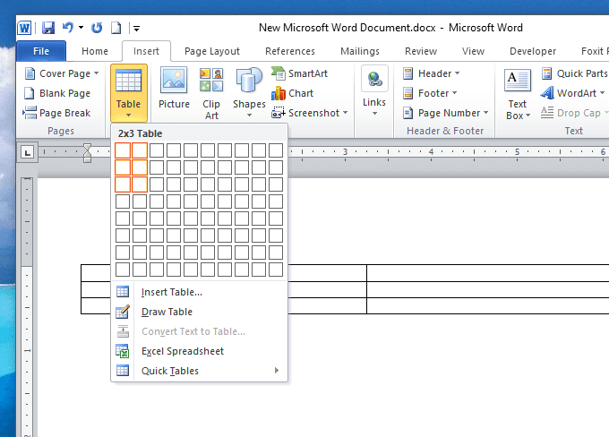Click the Insert Table grid icon in menu
Image resolution: width=609 pixels, height=437 pixels.
123,292
